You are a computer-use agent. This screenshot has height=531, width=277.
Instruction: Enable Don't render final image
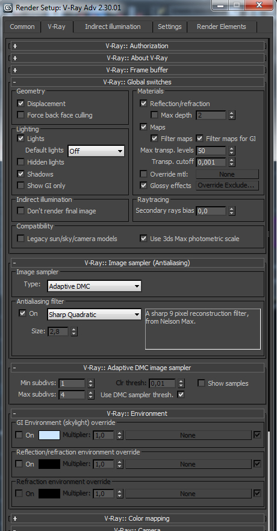click(x=21, y=211)
